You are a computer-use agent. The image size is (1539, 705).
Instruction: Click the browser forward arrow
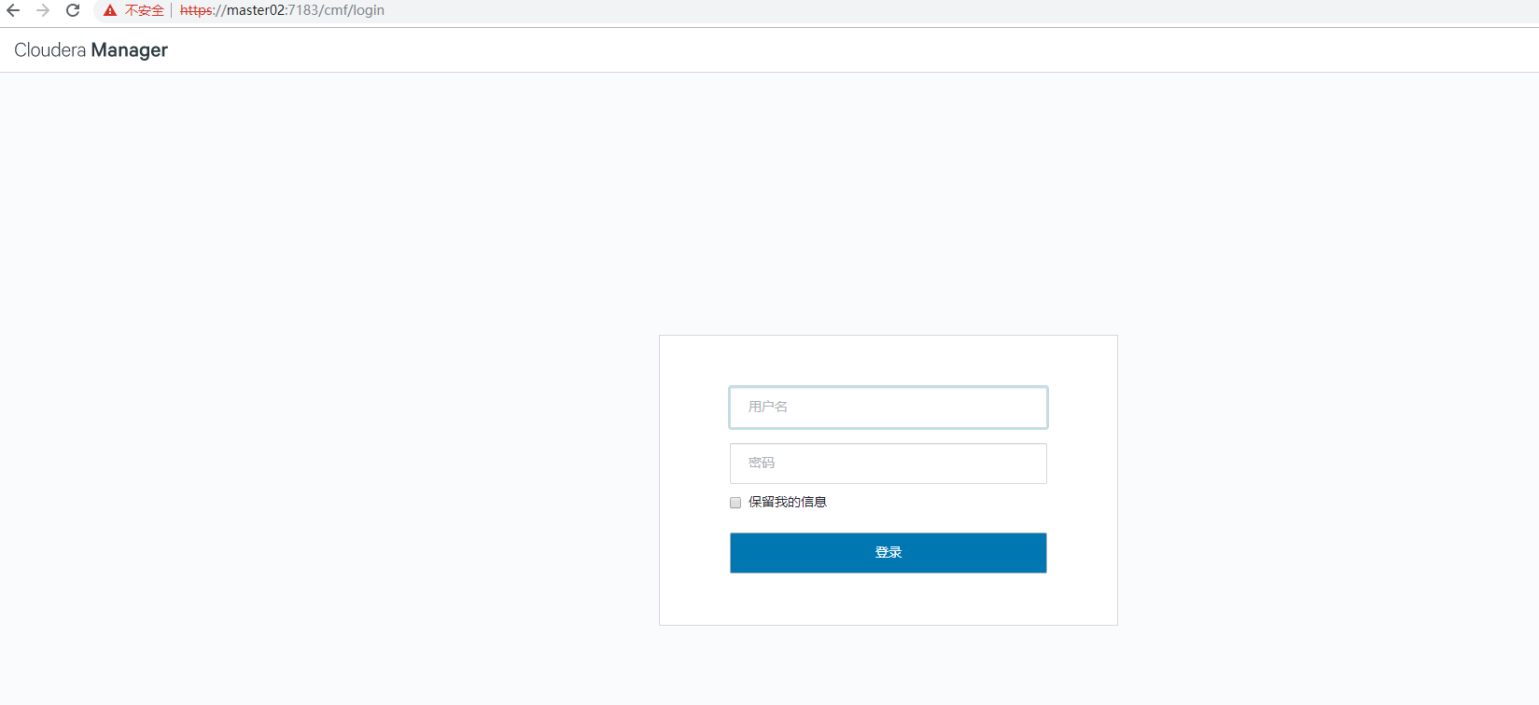coord(43,10)
